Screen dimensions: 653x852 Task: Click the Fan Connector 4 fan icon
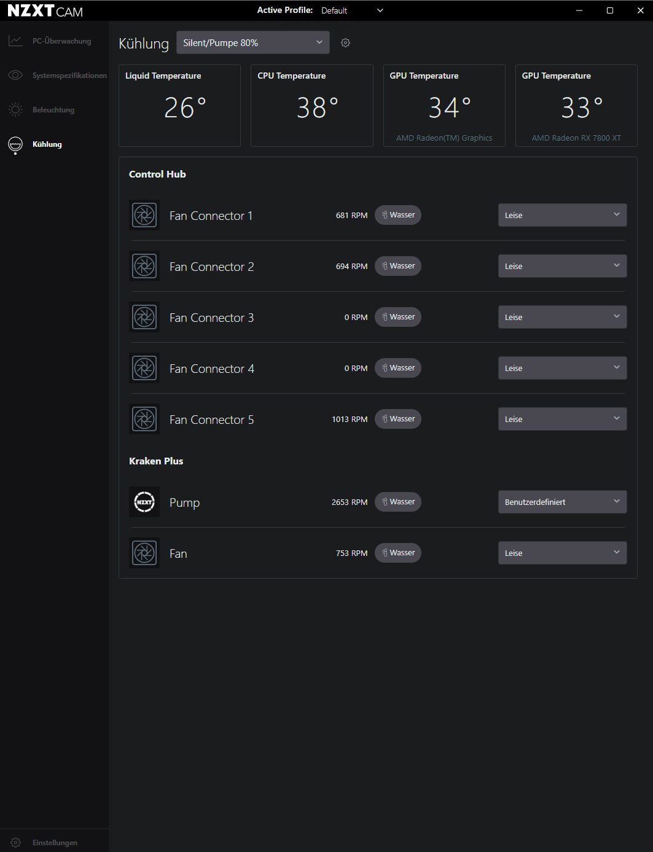pyautogui.click(x=144, y=368)
